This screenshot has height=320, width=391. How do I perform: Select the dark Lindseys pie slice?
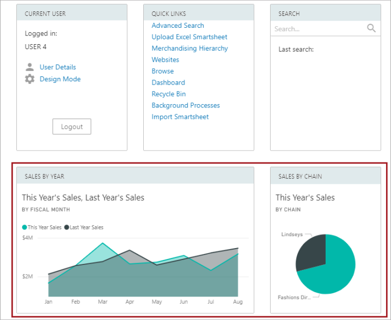[311, 252]
